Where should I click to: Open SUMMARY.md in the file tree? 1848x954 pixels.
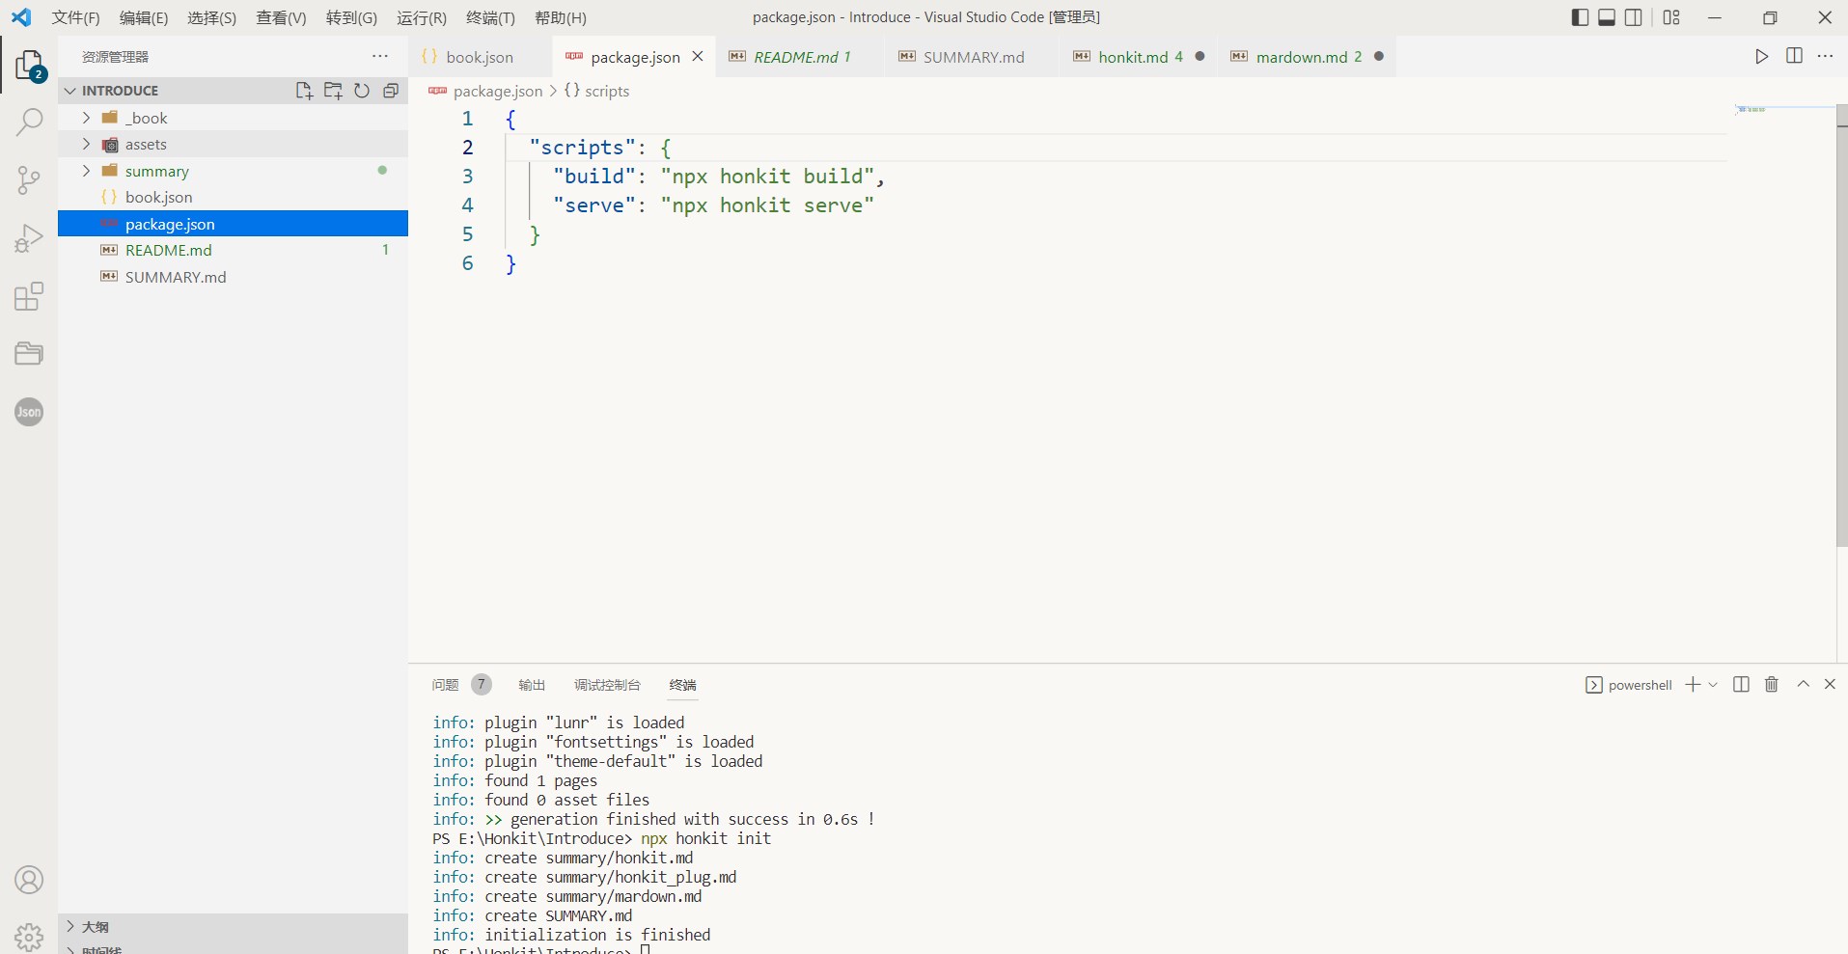tap(233, 277)
